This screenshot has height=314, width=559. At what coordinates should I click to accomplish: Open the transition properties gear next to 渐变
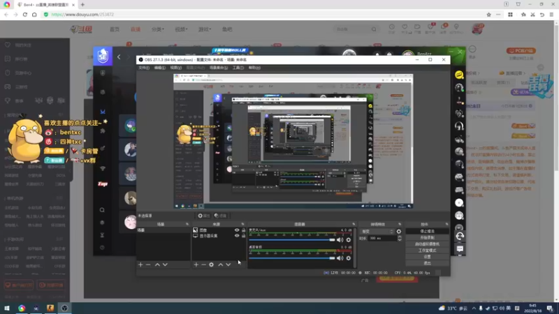pos(398,232)
